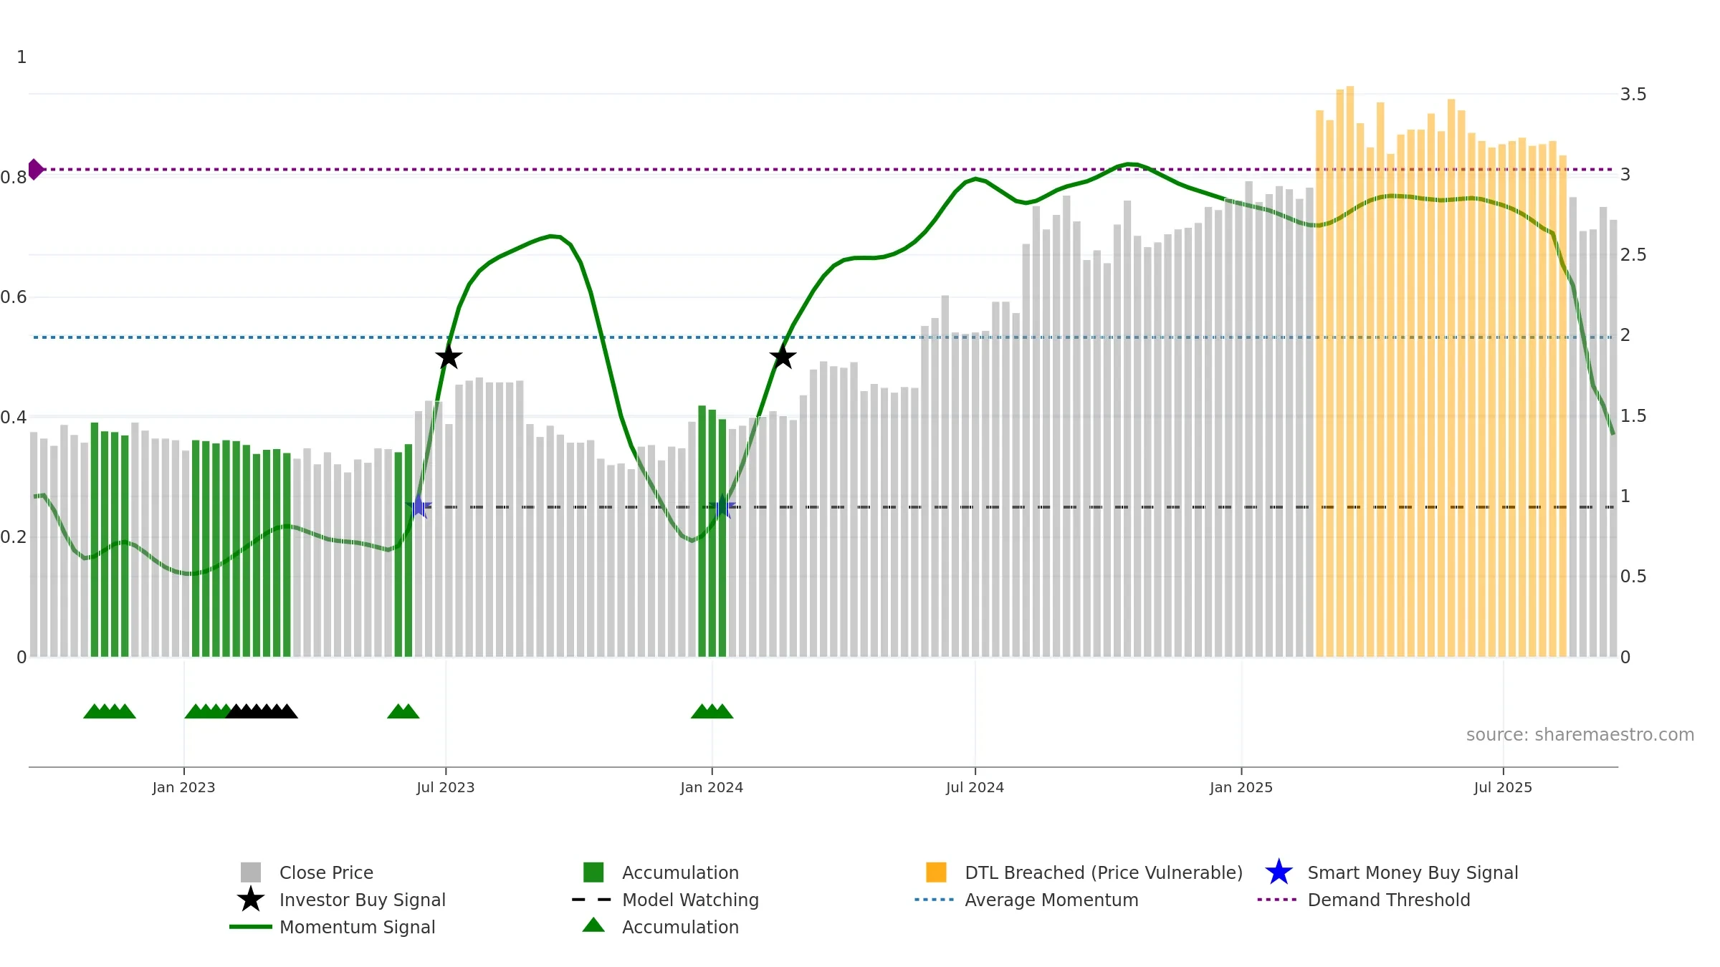Click the blue Smart Money Buy Signal star in legend
The width and height of the screenshot is (1720, 967).
point(1279,872)
